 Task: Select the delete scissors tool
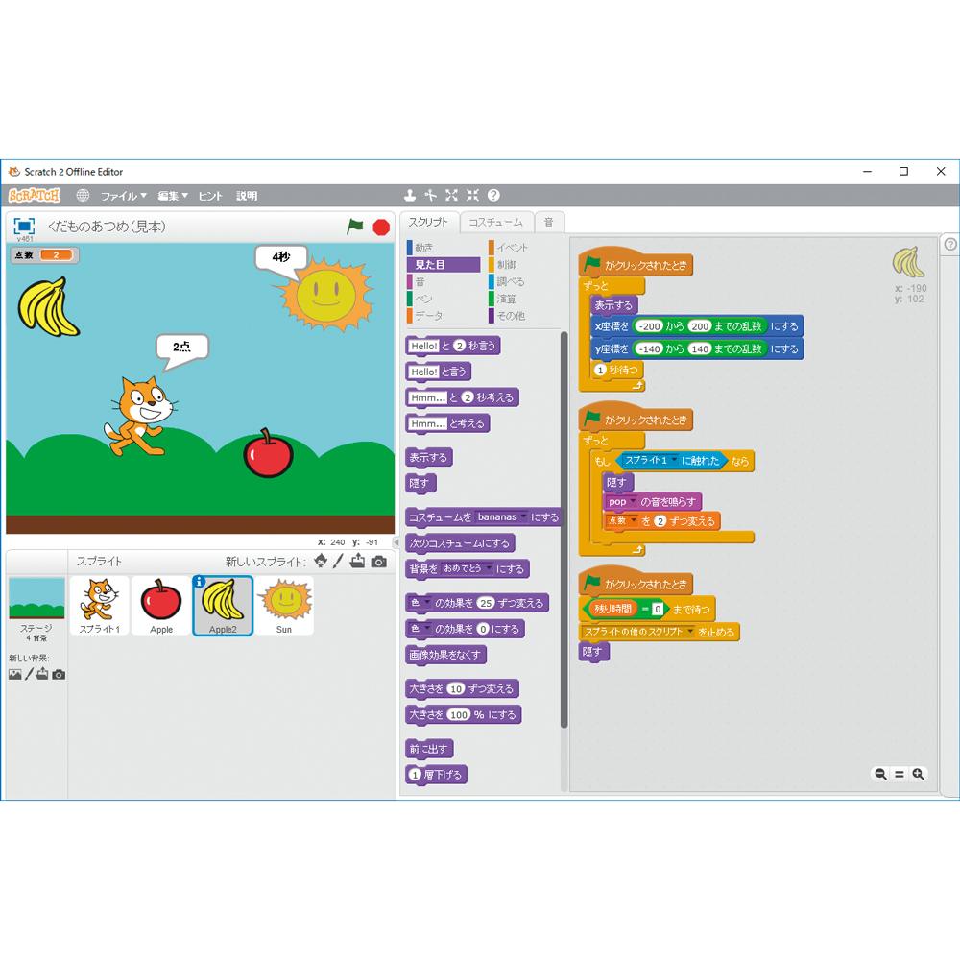point(430,195)
